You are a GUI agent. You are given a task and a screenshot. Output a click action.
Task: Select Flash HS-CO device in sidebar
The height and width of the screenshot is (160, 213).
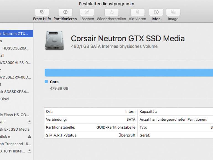(x=17, y=115)
